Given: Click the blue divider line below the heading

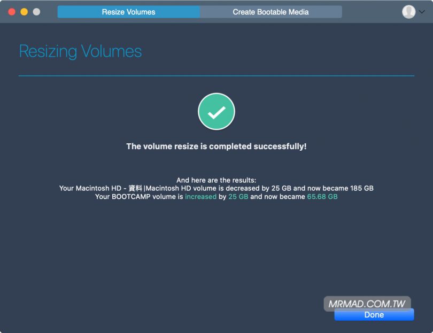Looking at the screenshot, I should point(216,76).
